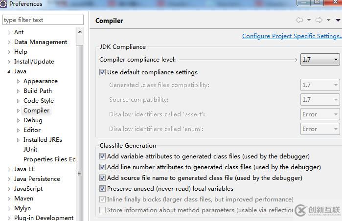Click the Eclipse icon in title bar
The image size is (342, 221).
[x=3, y=4]
